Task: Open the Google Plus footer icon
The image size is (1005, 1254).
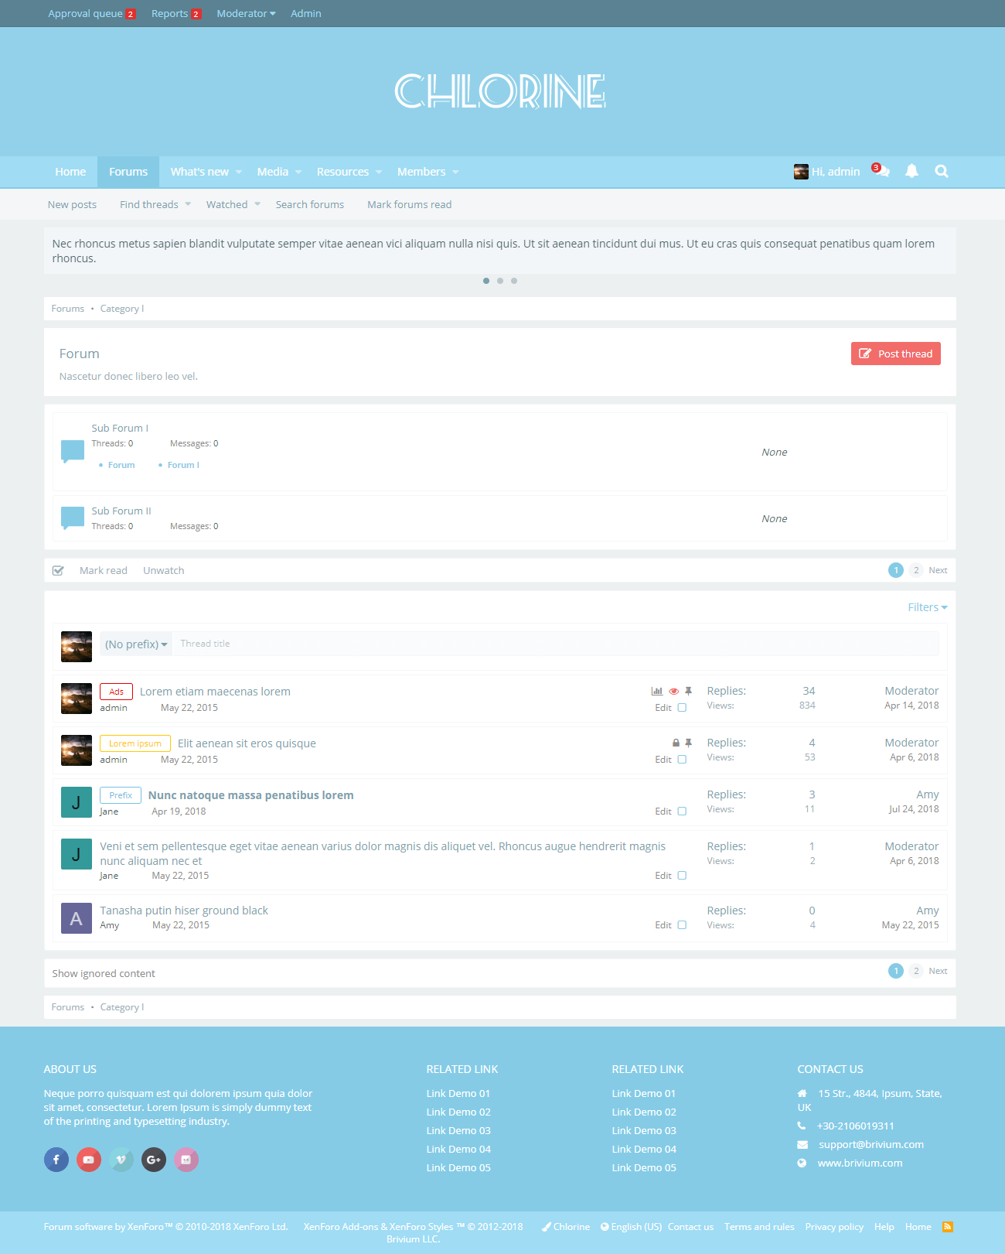Action: point(154,1160)
